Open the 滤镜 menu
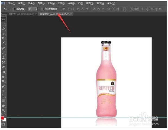 click(71, 4)
